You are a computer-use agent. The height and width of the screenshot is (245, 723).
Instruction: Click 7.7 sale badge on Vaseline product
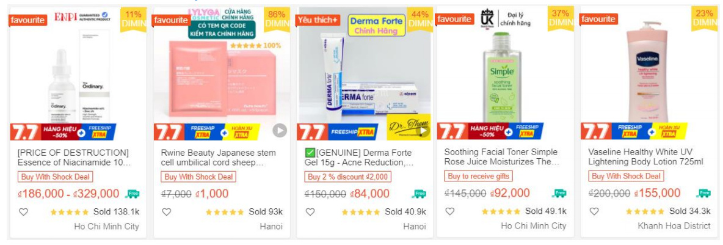point(595,131)
